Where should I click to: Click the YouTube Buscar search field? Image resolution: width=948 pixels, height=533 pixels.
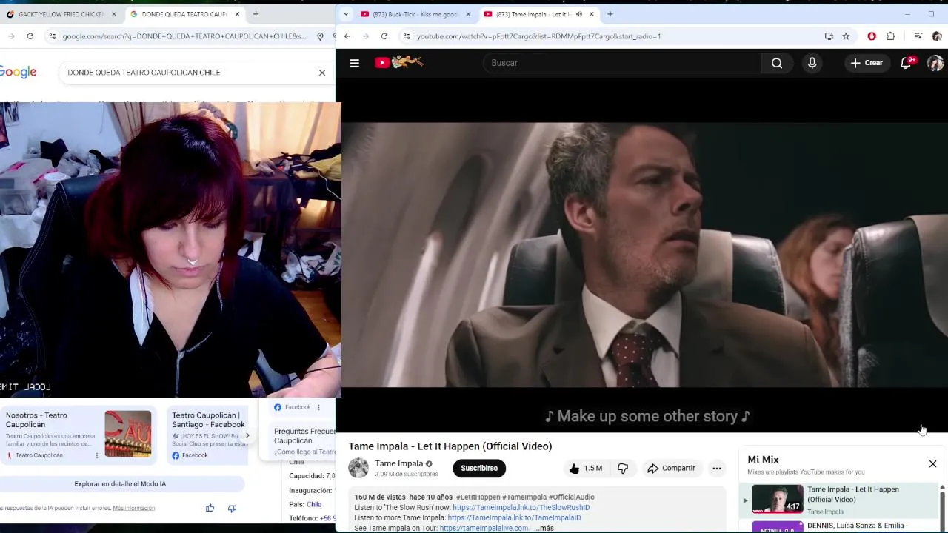click(x=622, y=63)
